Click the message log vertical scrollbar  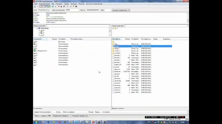(188, 18)
